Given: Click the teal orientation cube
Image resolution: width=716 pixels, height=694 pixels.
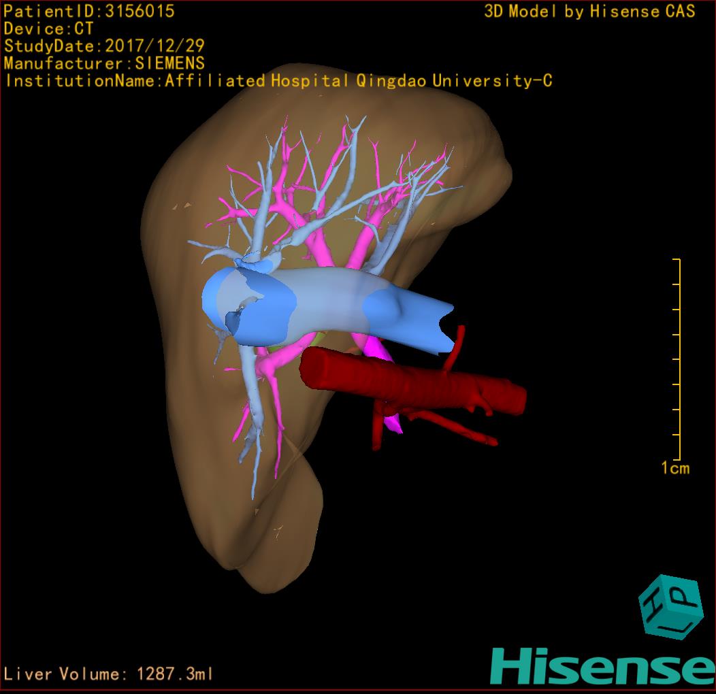Looking at the screenshot, I should point(671,607).
